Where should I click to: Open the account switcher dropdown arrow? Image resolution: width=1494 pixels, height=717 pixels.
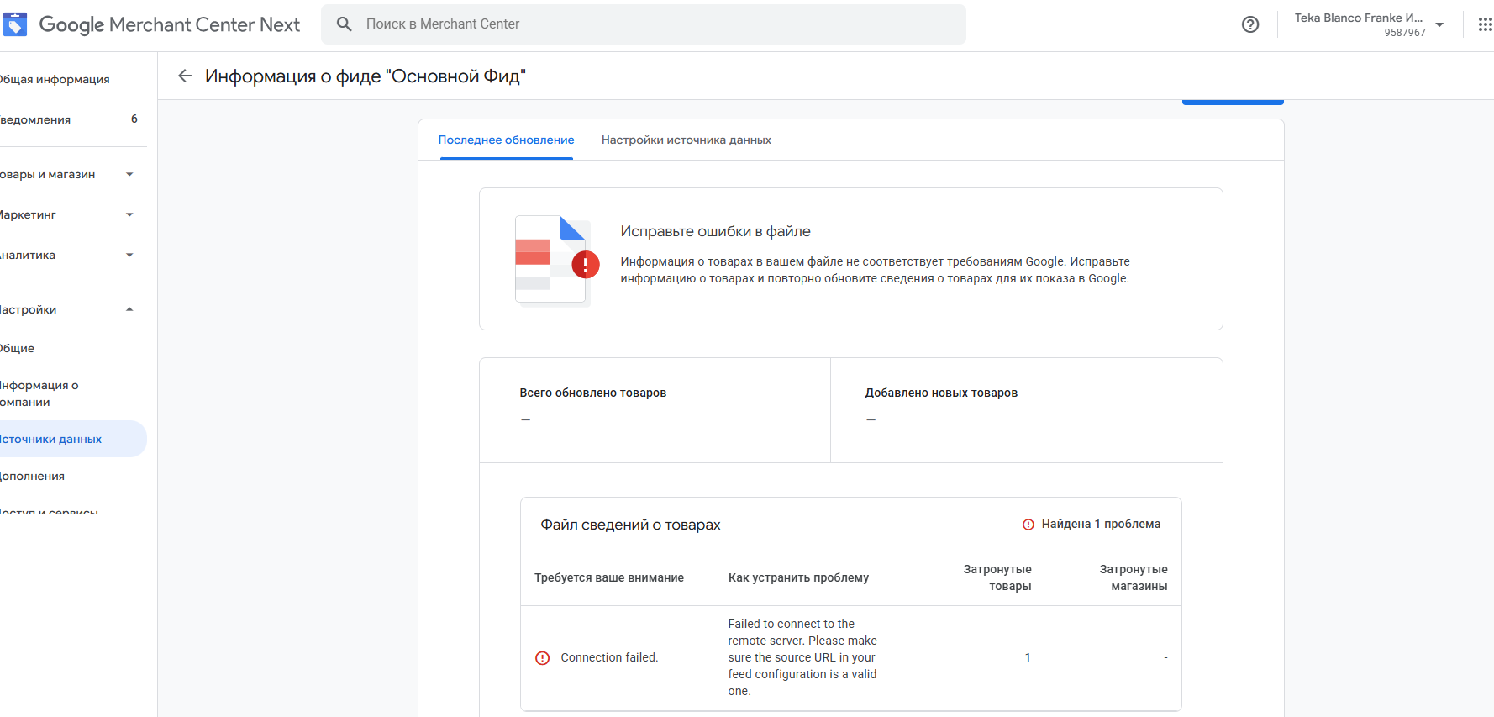[1439, 24]
